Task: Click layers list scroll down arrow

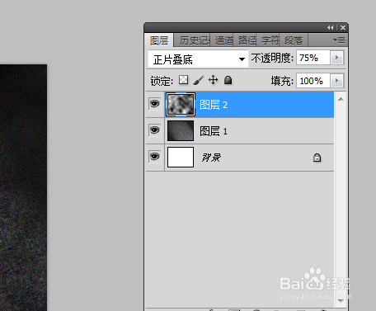Action: pos(341,301)
